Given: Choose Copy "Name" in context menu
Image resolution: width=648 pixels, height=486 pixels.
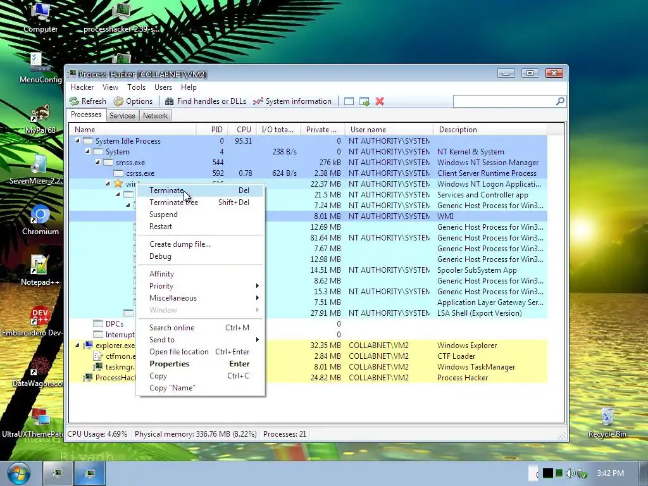Looking at the screenshot, I should click(200, 388).
